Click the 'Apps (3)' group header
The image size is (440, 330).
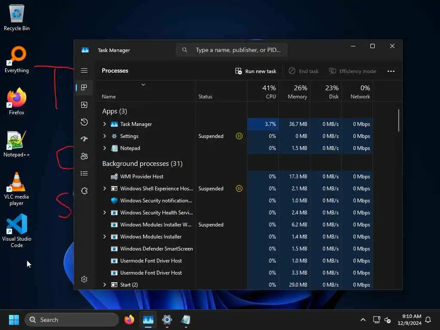tap(114, 111)
